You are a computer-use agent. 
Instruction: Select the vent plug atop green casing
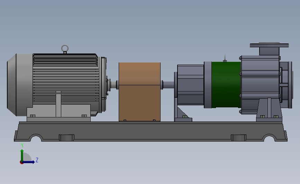pos(225,58)
